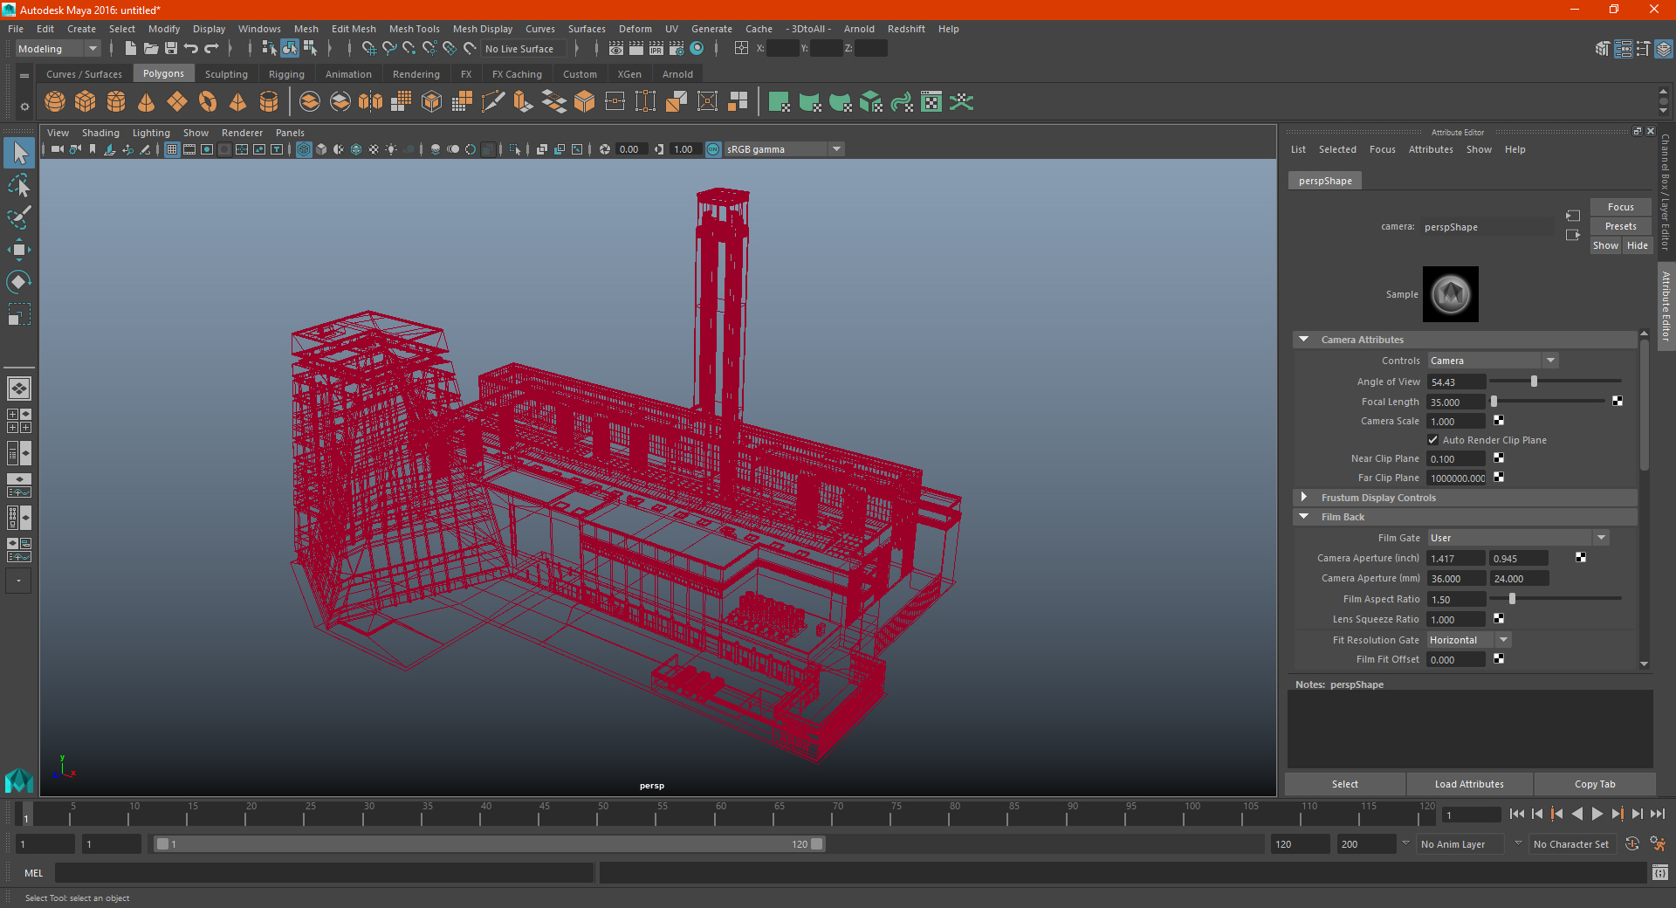Click the Presets button
1676x908 pixels.
pyautogui.click(x=1620, y=226)
